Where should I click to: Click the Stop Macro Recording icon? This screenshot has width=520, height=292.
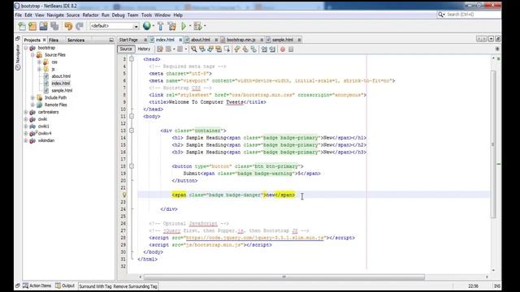291,49
